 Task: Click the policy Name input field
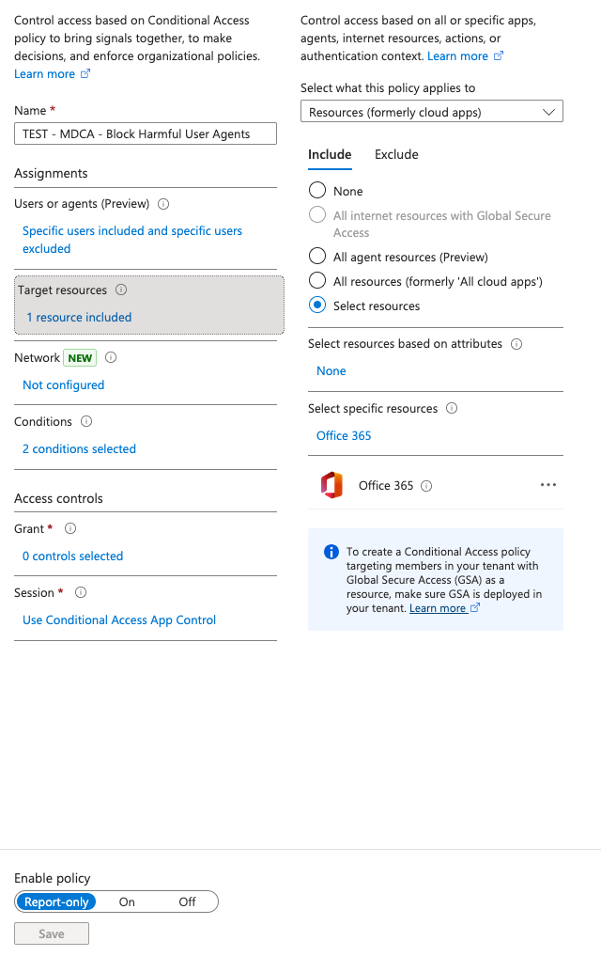point(146,133)
